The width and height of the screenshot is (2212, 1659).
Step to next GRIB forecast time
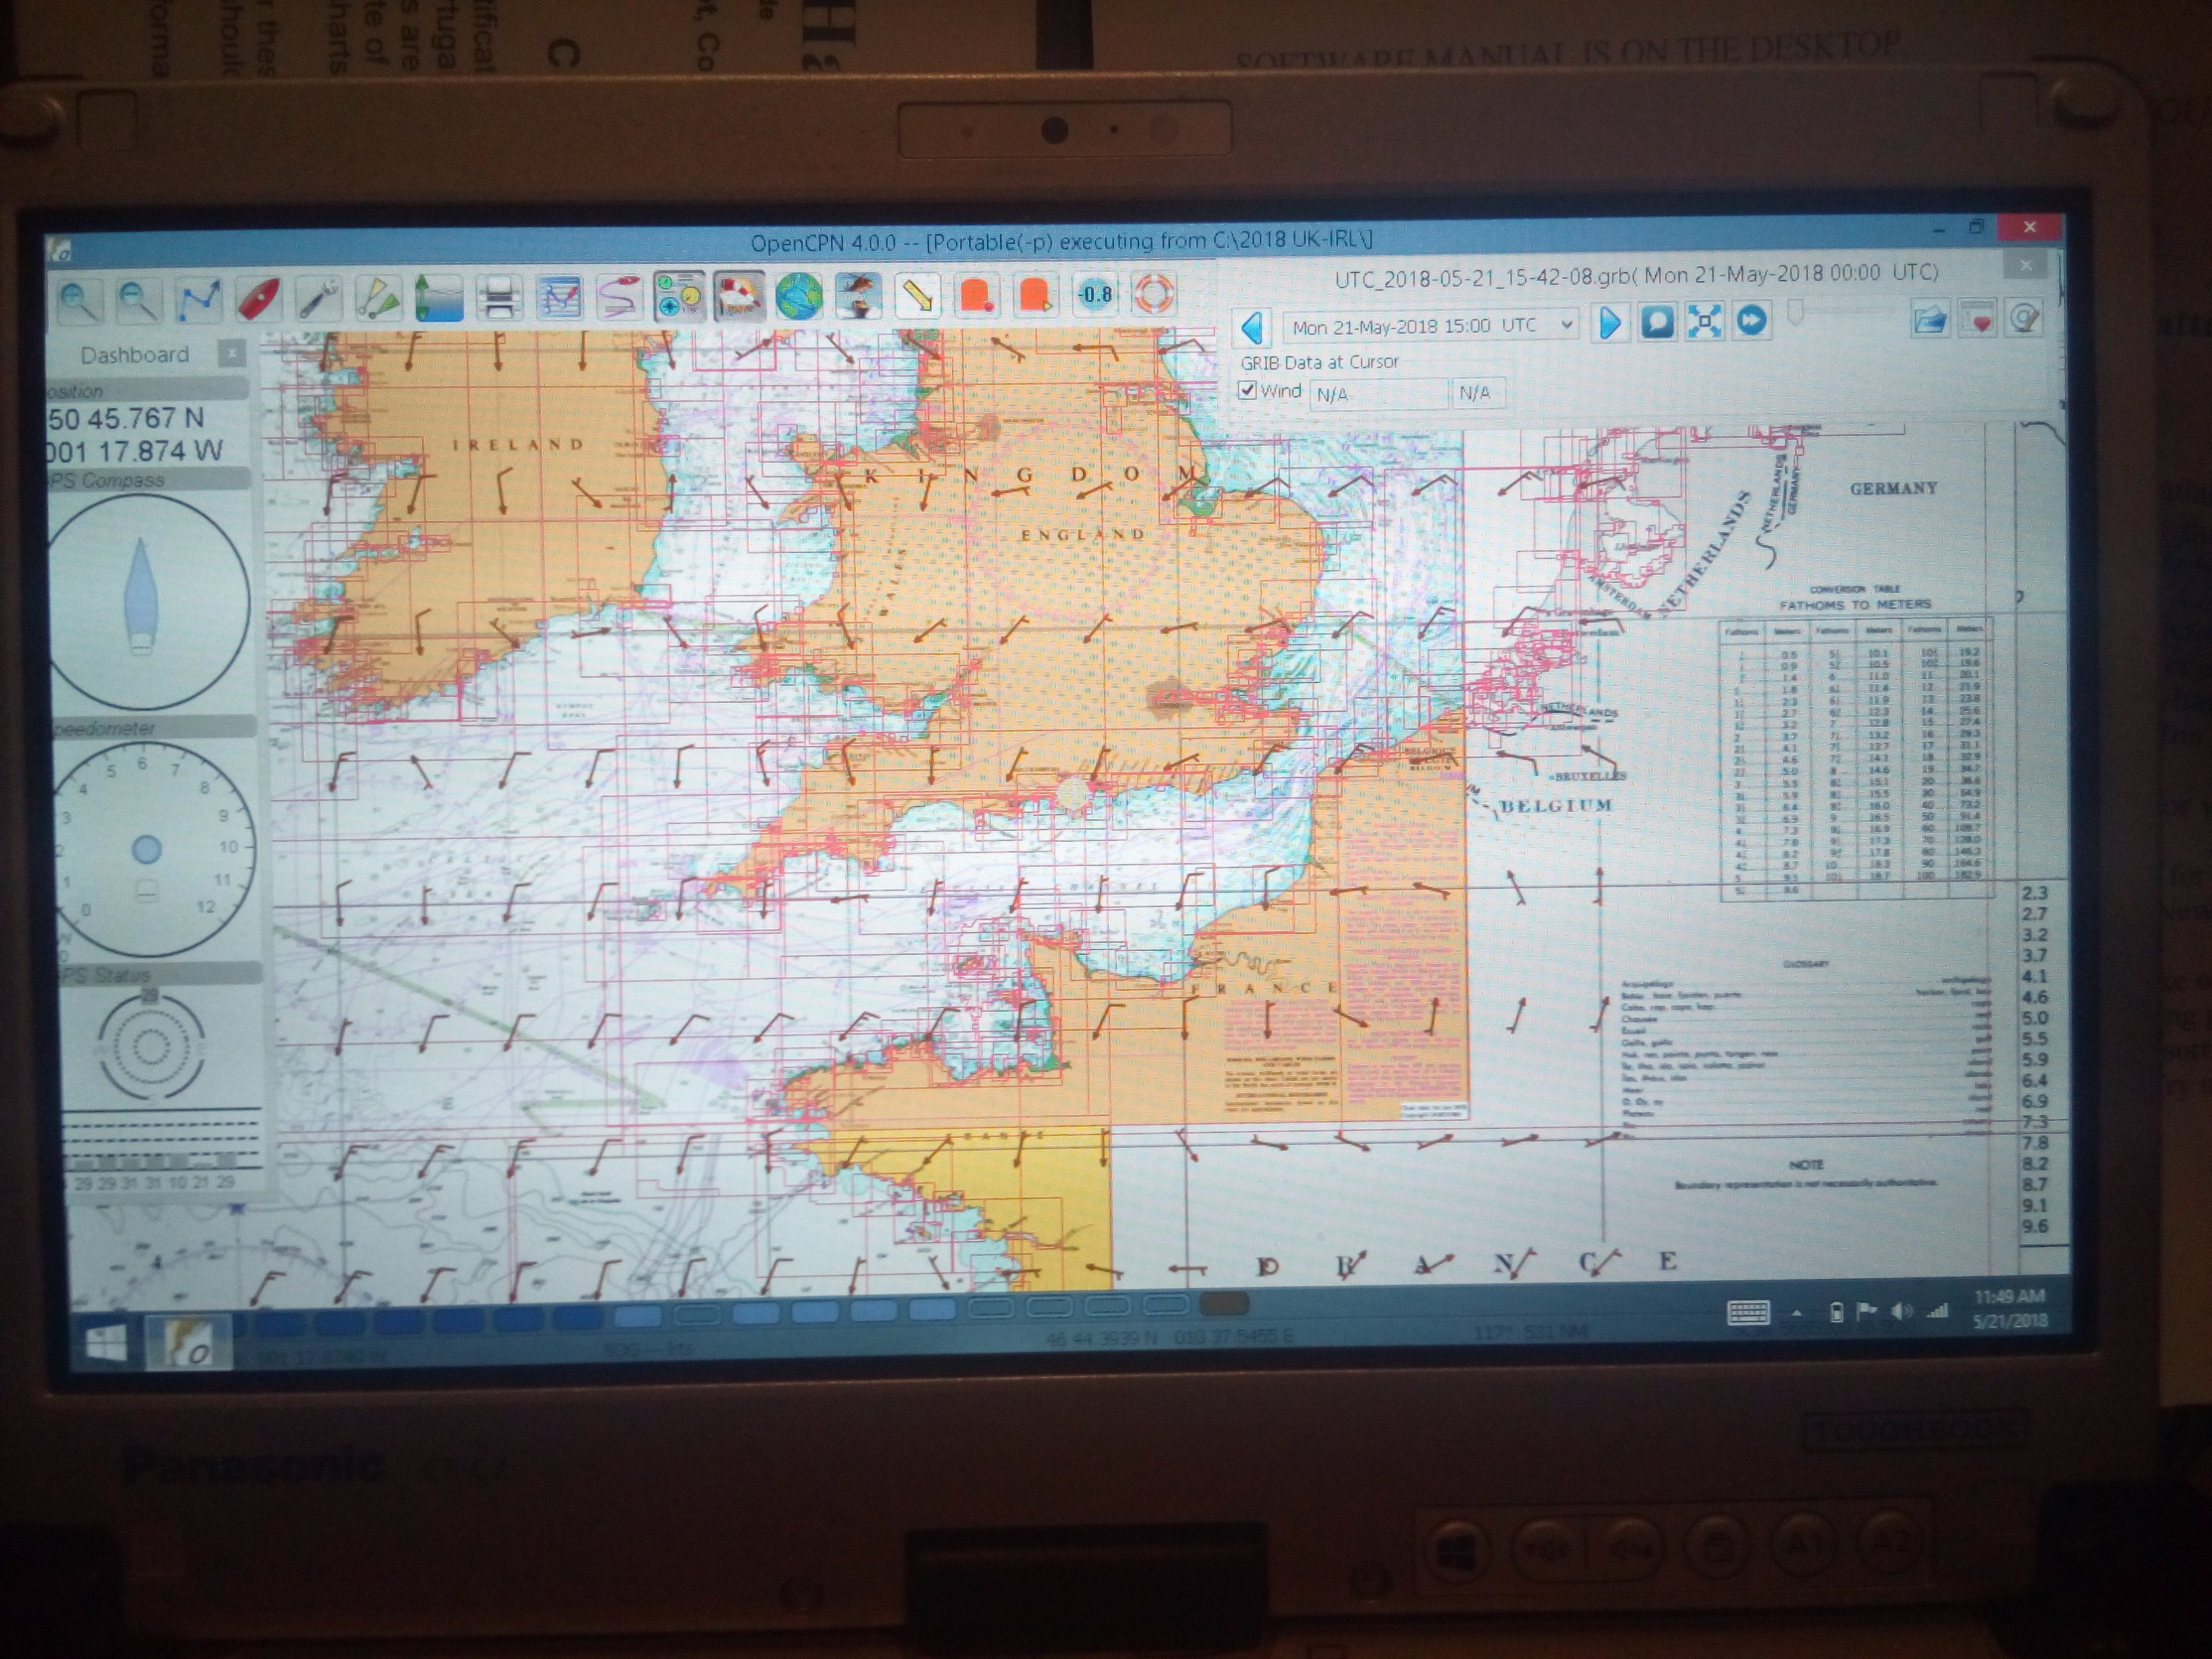[x=1609, y=323]
